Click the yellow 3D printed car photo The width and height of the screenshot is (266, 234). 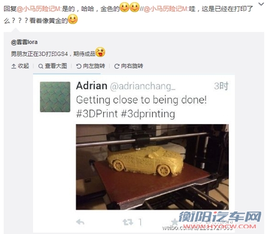click(x=152, y=167)
